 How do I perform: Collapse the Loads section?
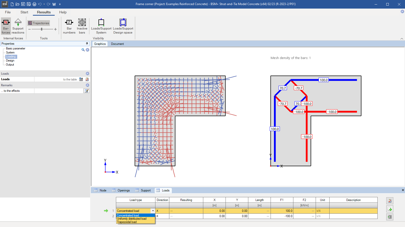pyautogui.click(x=88, y=74)
